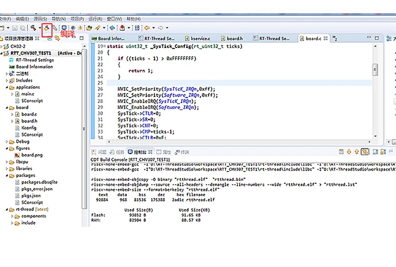Click the blue book SDK manager icon

(112, 28)
